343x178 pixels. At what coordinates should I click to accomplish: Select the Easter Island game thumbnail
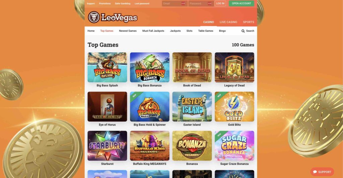(192, 107)
